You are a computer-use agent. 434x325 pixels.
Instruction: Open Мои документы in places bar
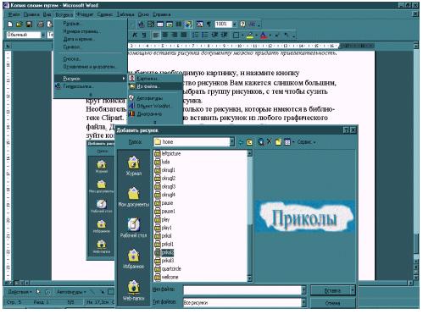133,197
